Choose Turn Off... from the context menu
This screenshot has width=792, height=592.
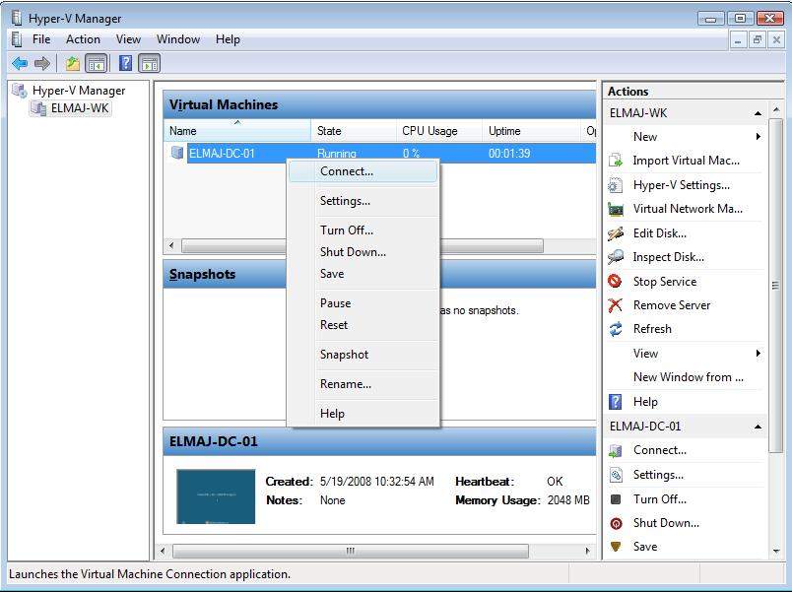[363, 230]
